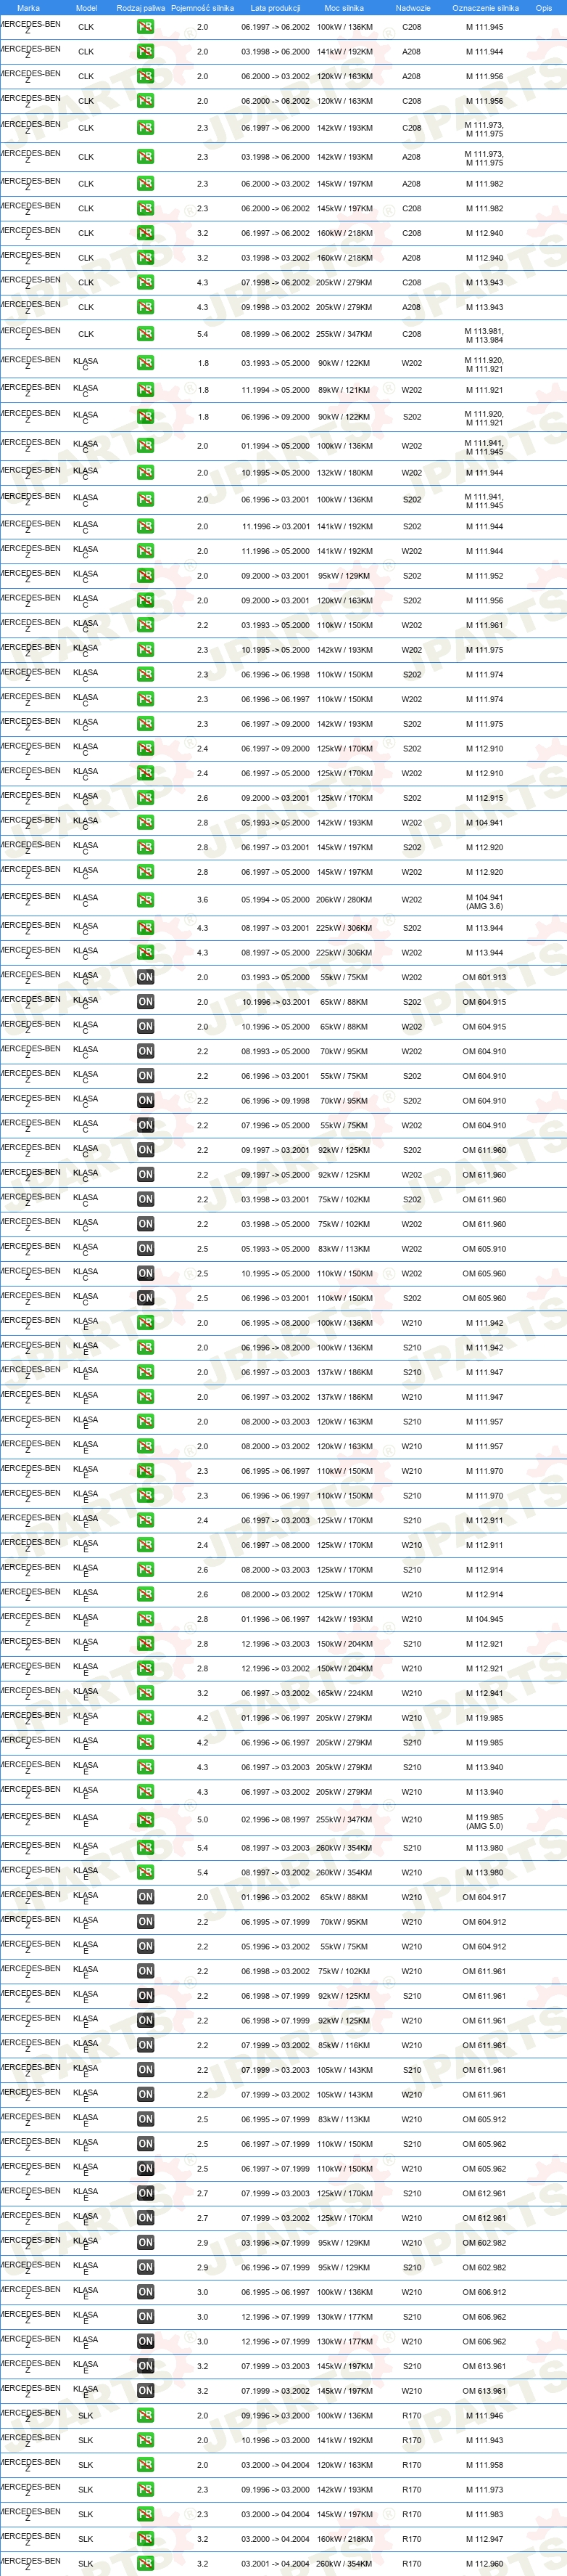Click the '132kW / 180KM' power value
Viewport: 567px width, 2576px height.
click(x=344, y=473)
